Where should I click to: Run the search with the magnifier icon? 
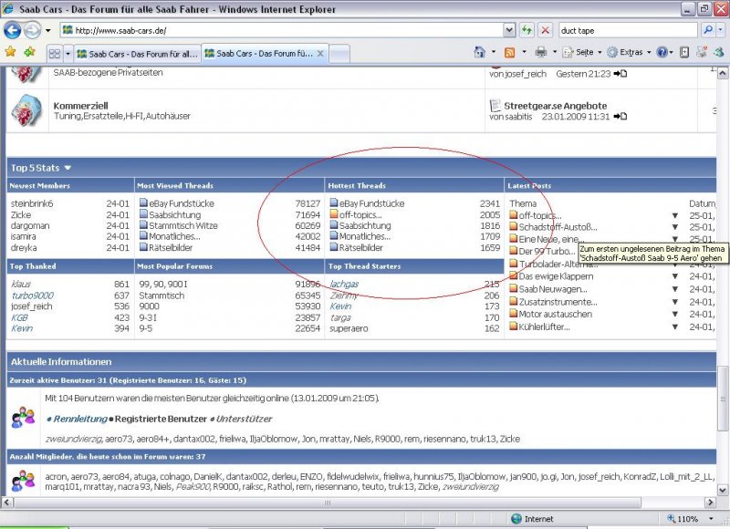point(708,30)
